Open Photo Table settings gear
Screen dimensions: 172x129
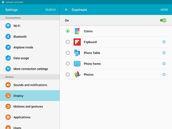164,53
